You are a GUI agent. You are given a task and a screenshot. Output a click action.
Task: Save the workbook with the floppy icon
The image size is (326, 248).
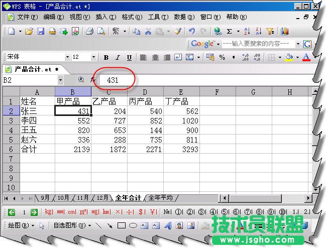click(41, 31)
